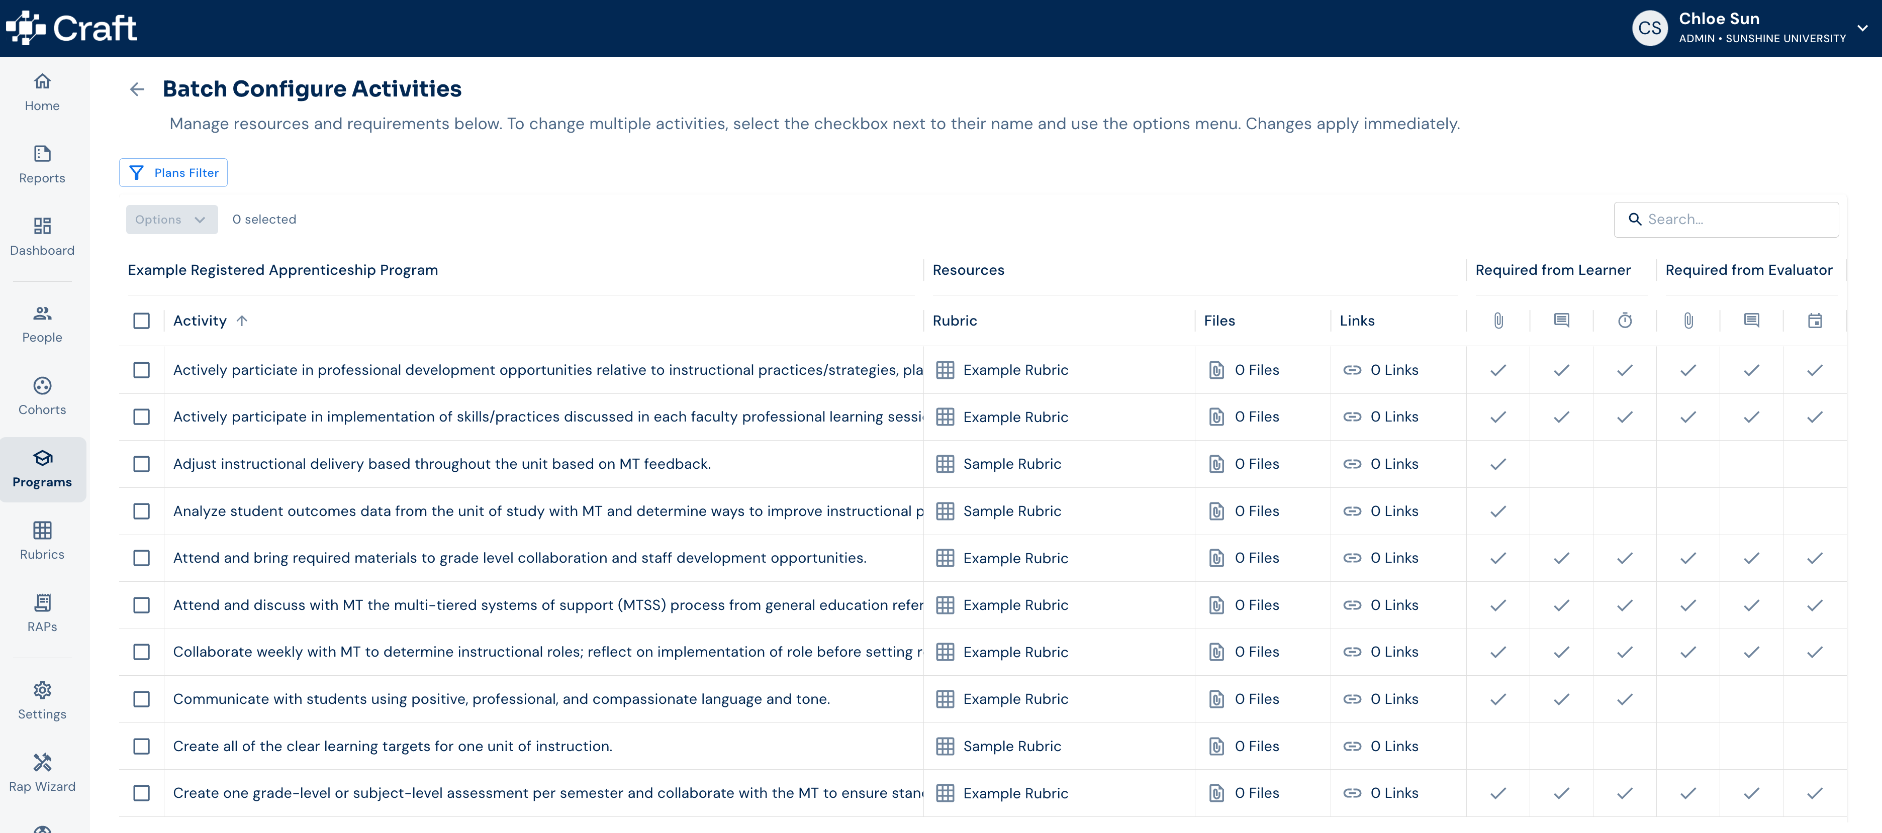This screenshot has width=1882, height=833.
Task: Open Reports in the sidebar
Action: coord(42,165)
